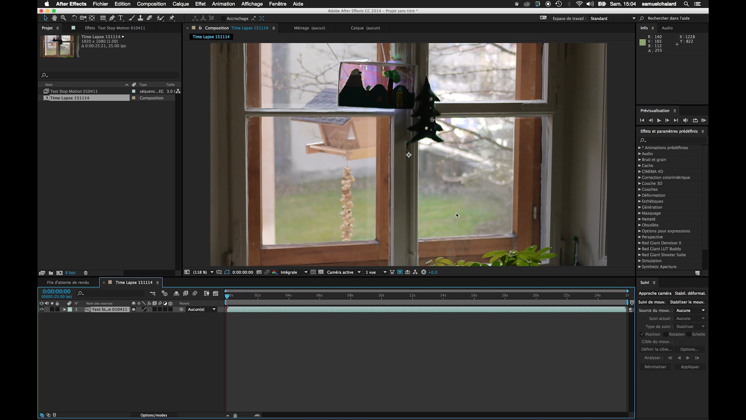Click the composition flowchart icon in viewer bar
This screenshot has height=420, width=746.
click(x=415, y=272)
